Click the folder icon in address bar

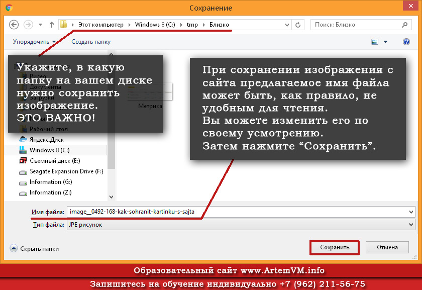point(63,25)
